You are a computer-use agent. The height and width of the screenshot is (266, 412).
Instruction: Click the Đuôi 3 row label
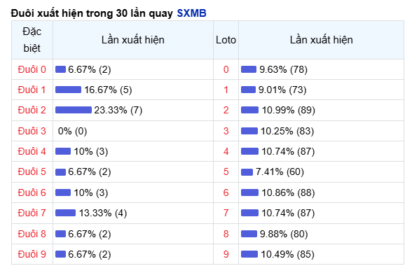32,131
